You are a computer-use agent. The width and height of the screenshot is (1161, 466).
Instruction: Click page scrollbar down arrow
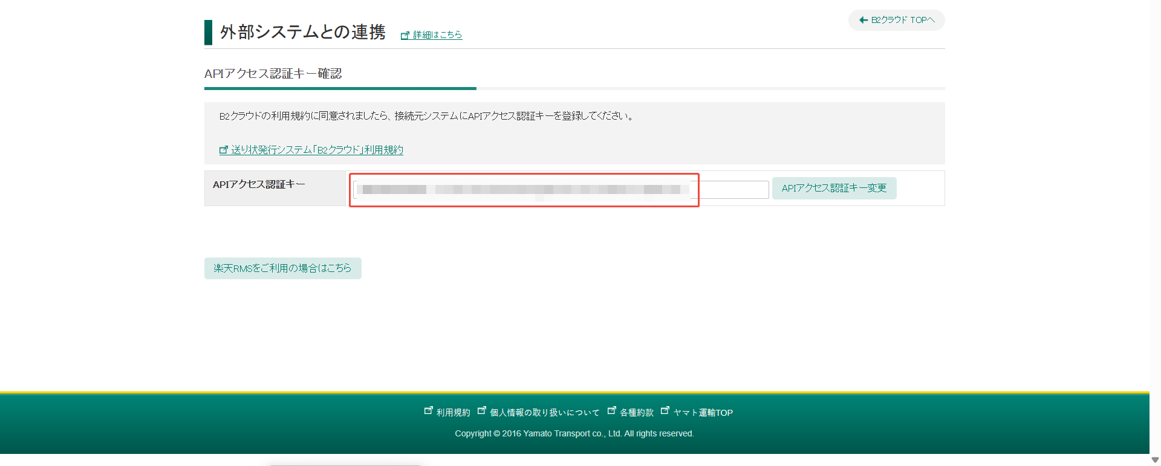tap(1155, 460)
